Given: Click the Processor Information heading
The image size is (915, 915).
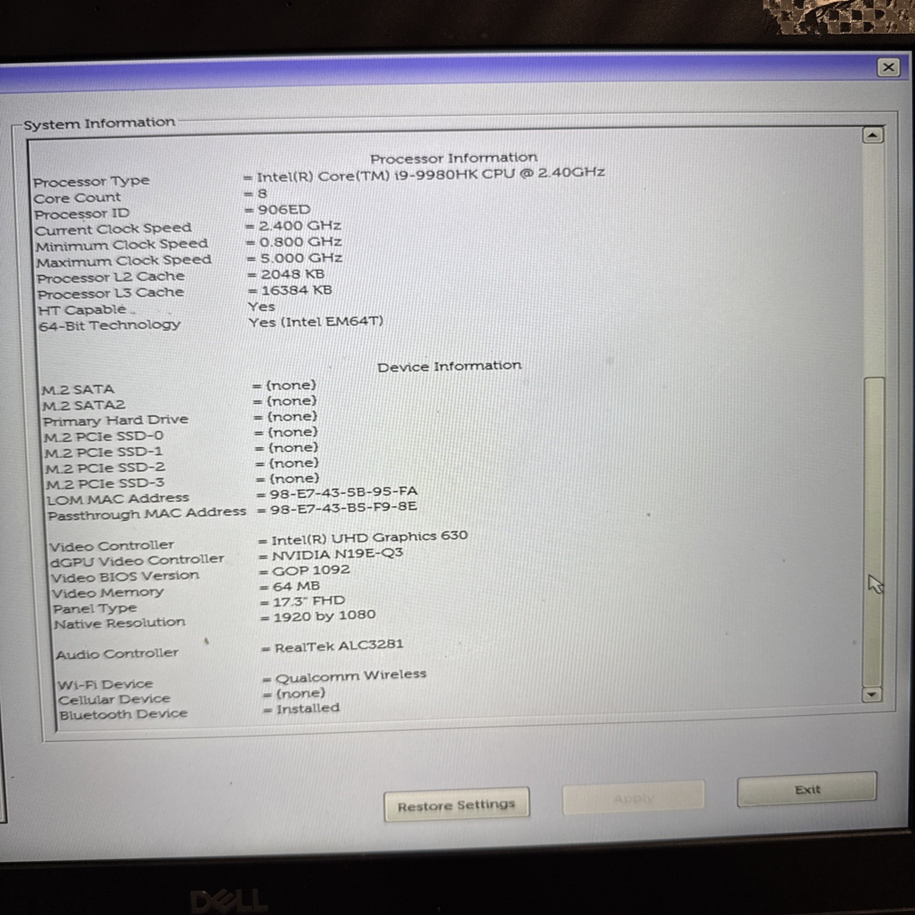Looking at the screenshot, I should [453, 158].
